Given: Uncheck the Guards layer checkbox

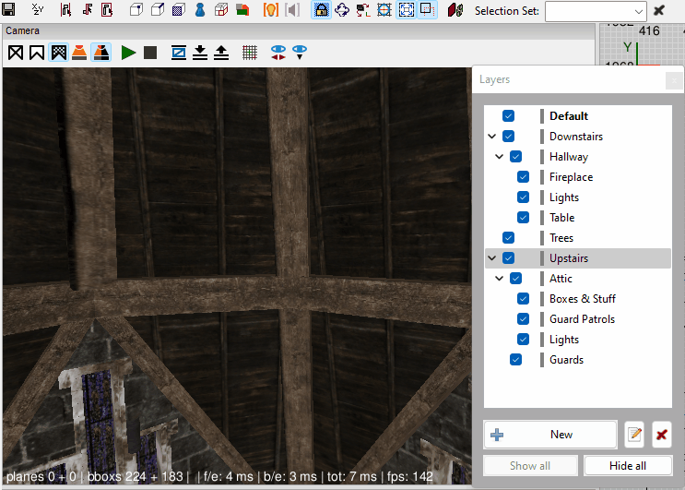Looking at the screenshot, I should pyautogui.click(x=516, y=360).
